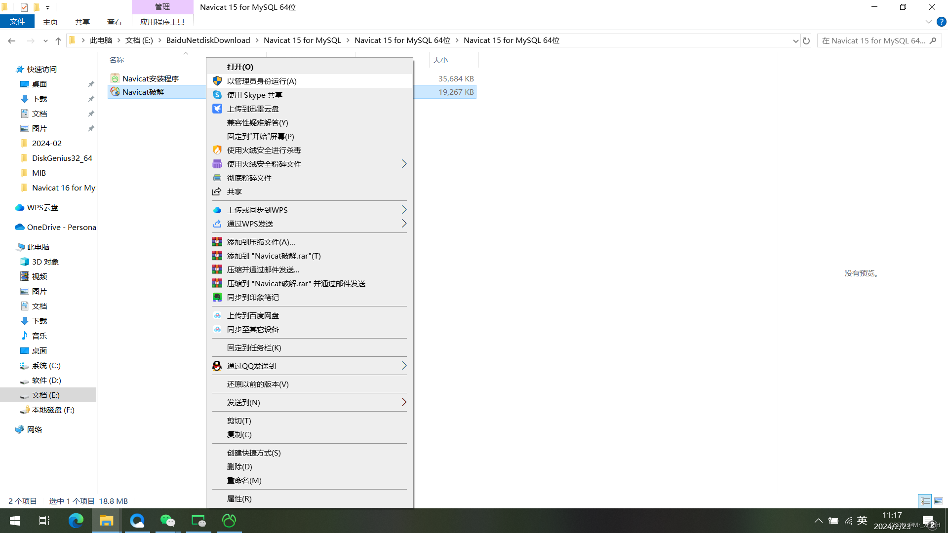
Task: Click the WinRAR add to archive icon
Action: pyautogui.click(x=217, y=242)
